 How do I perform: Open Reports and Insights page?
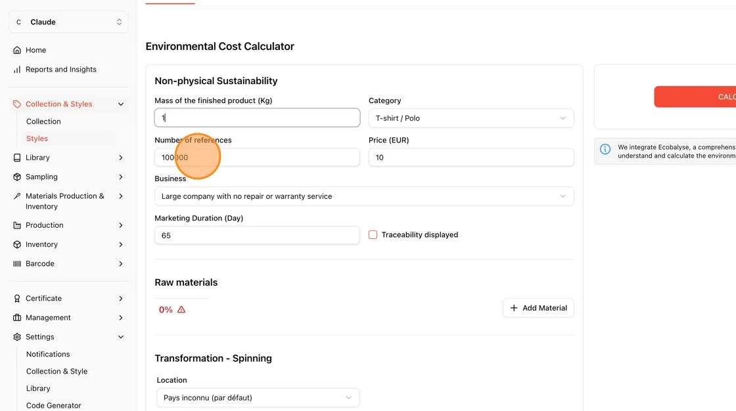click(x=61, y=70)
